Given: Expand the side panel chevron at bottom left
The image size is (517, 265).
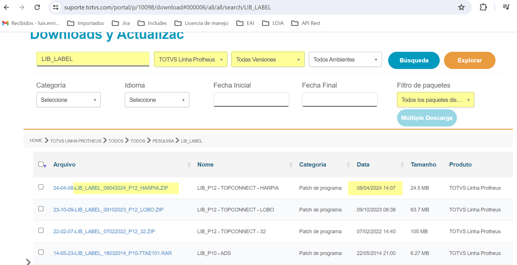Looking at the screenshot, I should [28, 262].
